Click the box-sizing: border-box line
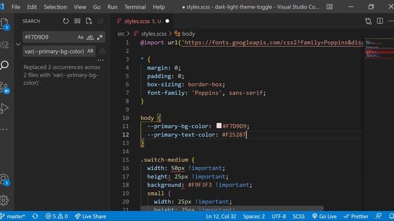This screenshot has height=221, width=394. [186, 85]
